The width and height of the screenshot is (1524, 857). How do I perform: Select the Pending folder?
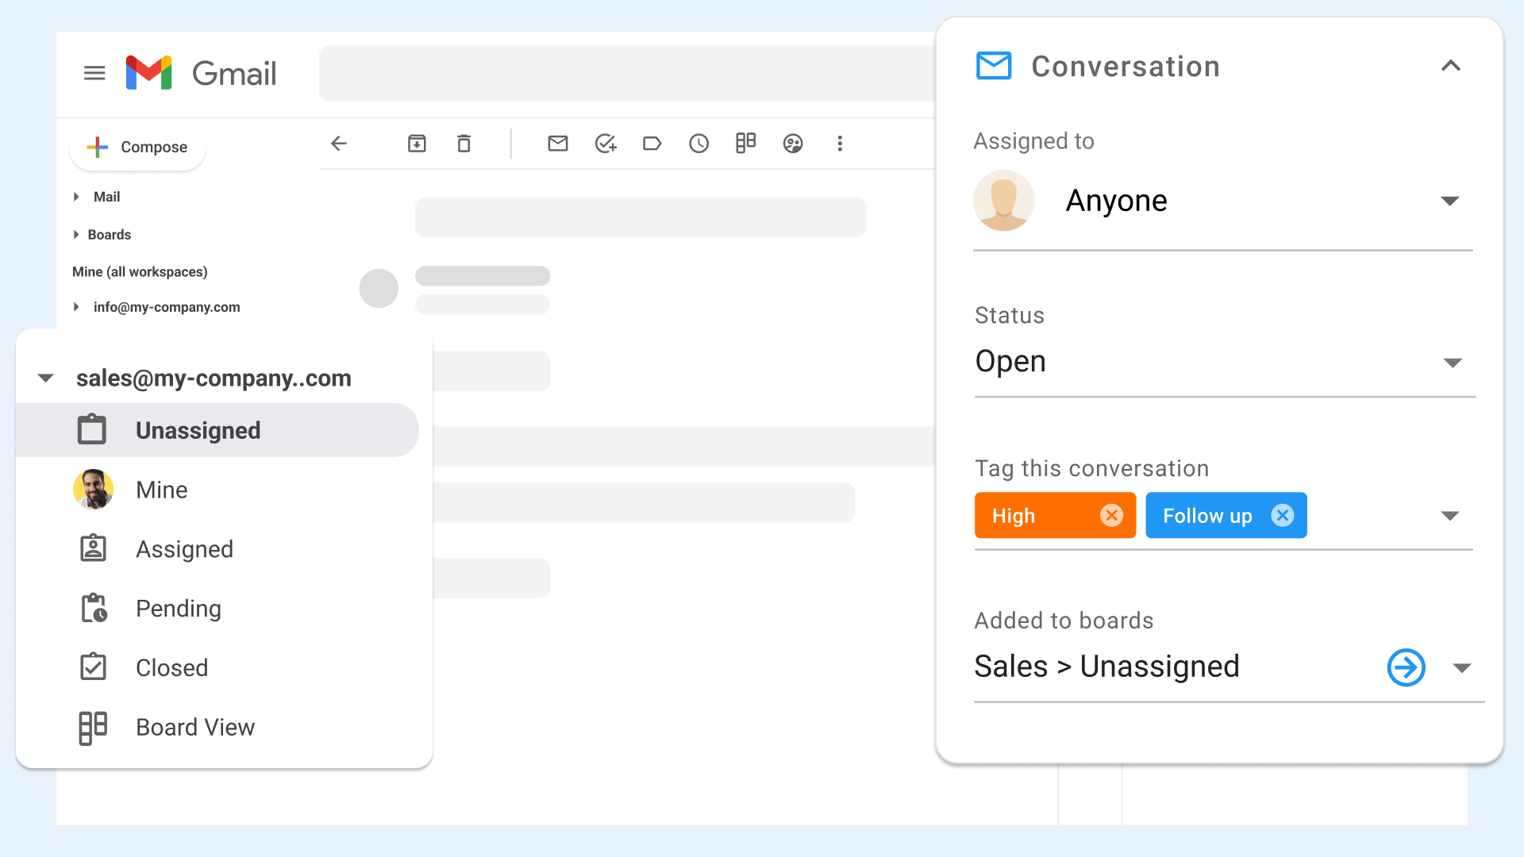pos(178,609)
